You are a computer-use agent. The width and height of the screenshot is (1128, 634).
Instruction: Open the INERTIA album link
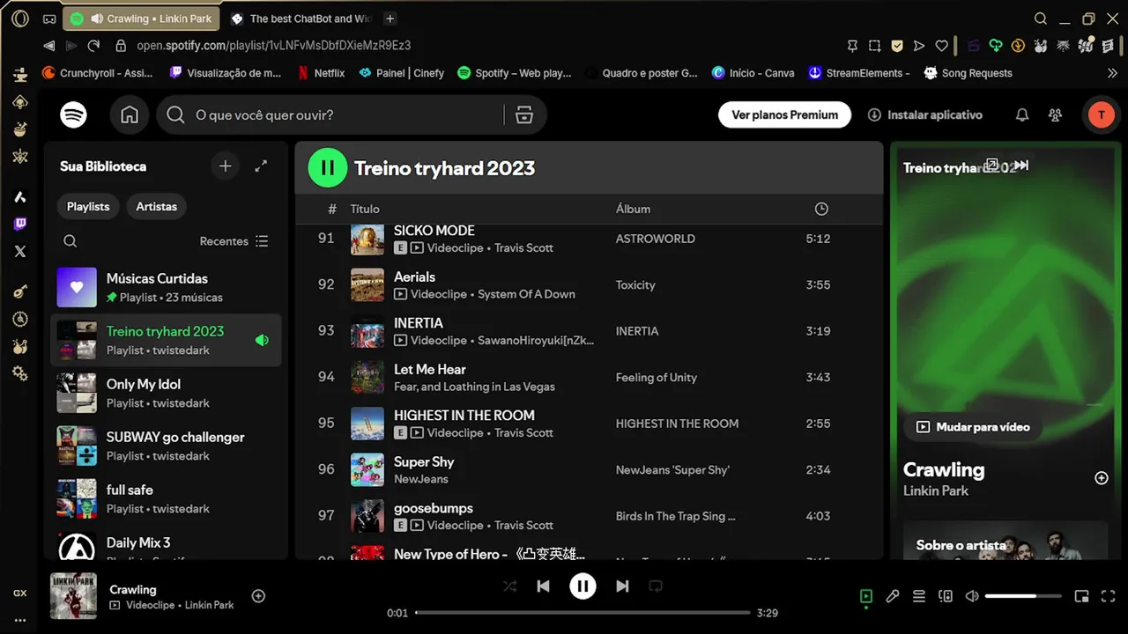pyautogui.click(x=637, y=331)
